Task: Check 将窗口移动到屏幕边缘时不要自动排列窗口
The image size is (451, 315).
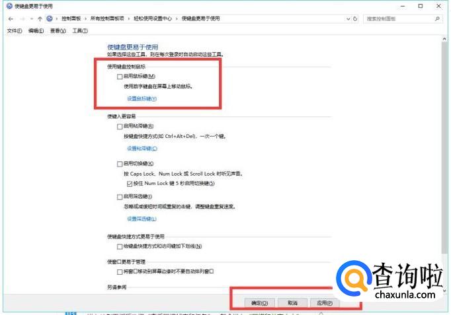Action: click(120, 271)
